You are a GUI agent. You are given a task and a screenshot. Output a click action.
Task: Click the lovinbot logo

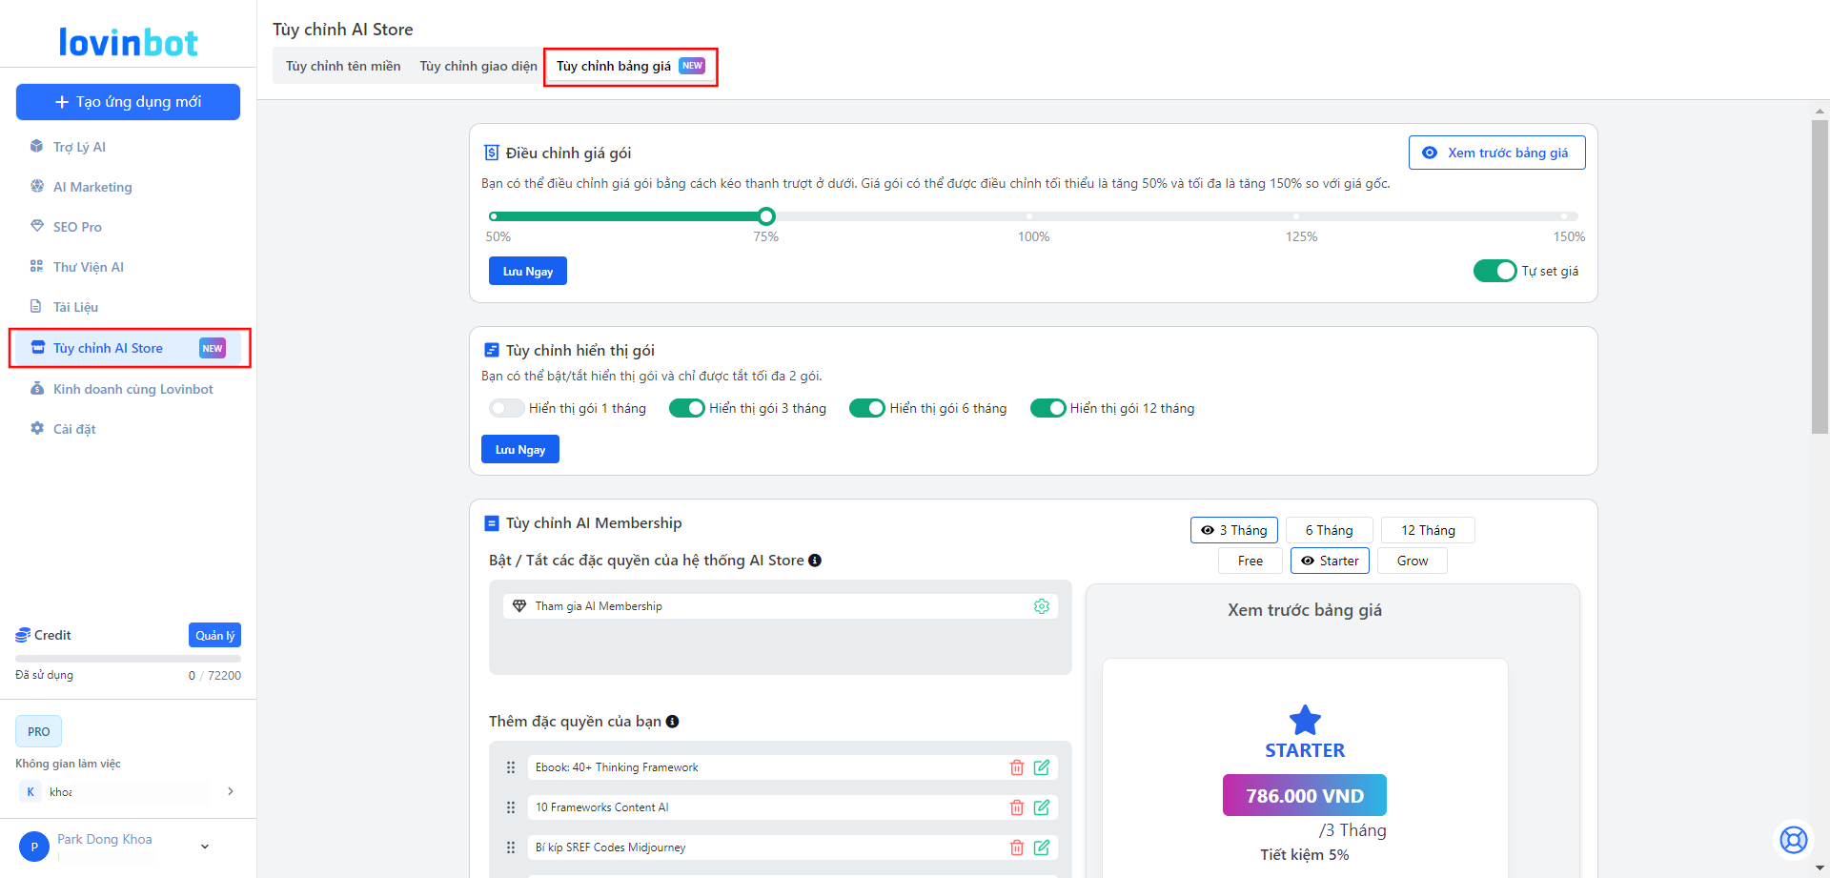pyautogui.click(x=128, y=42)
